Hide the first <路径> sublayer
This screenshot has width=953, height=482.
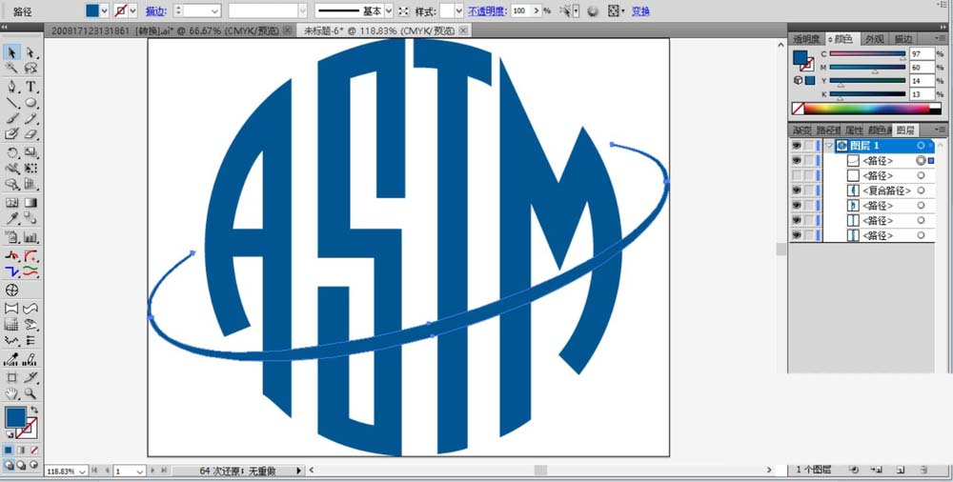[x=796, y=160]
